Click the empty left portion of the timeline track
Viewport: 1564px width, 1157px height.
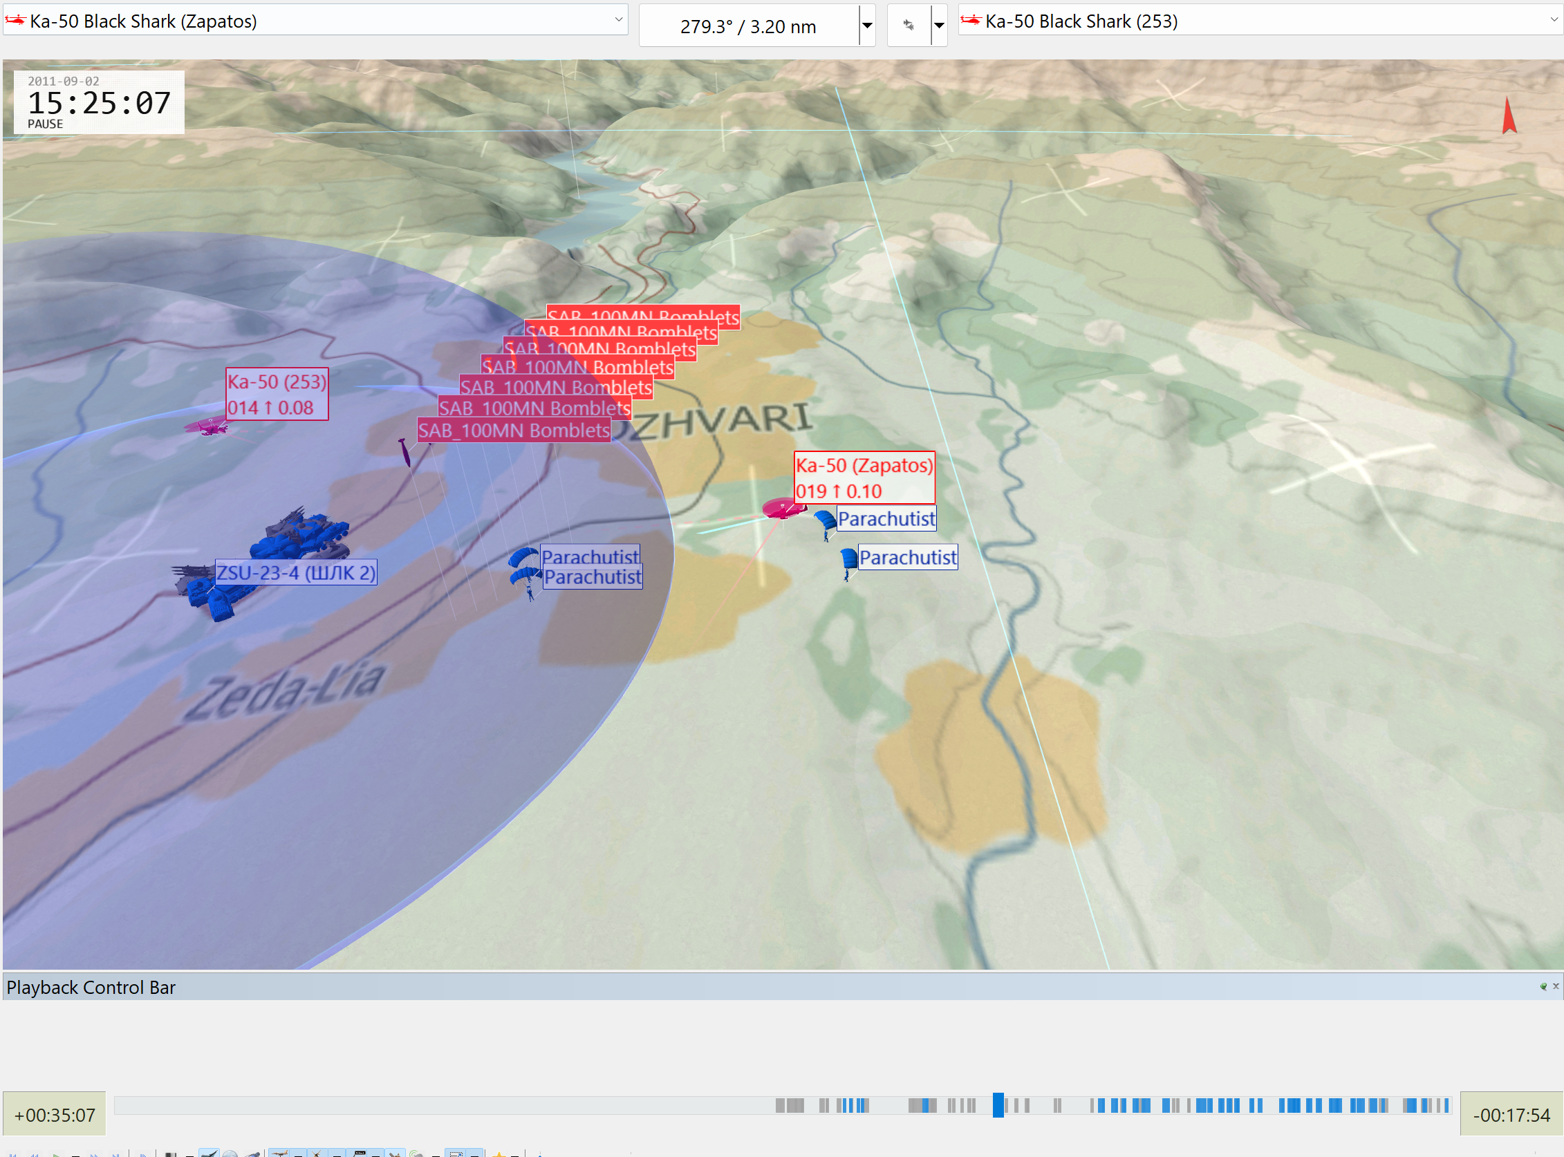pyautogui.click(x=445, y=1106)
